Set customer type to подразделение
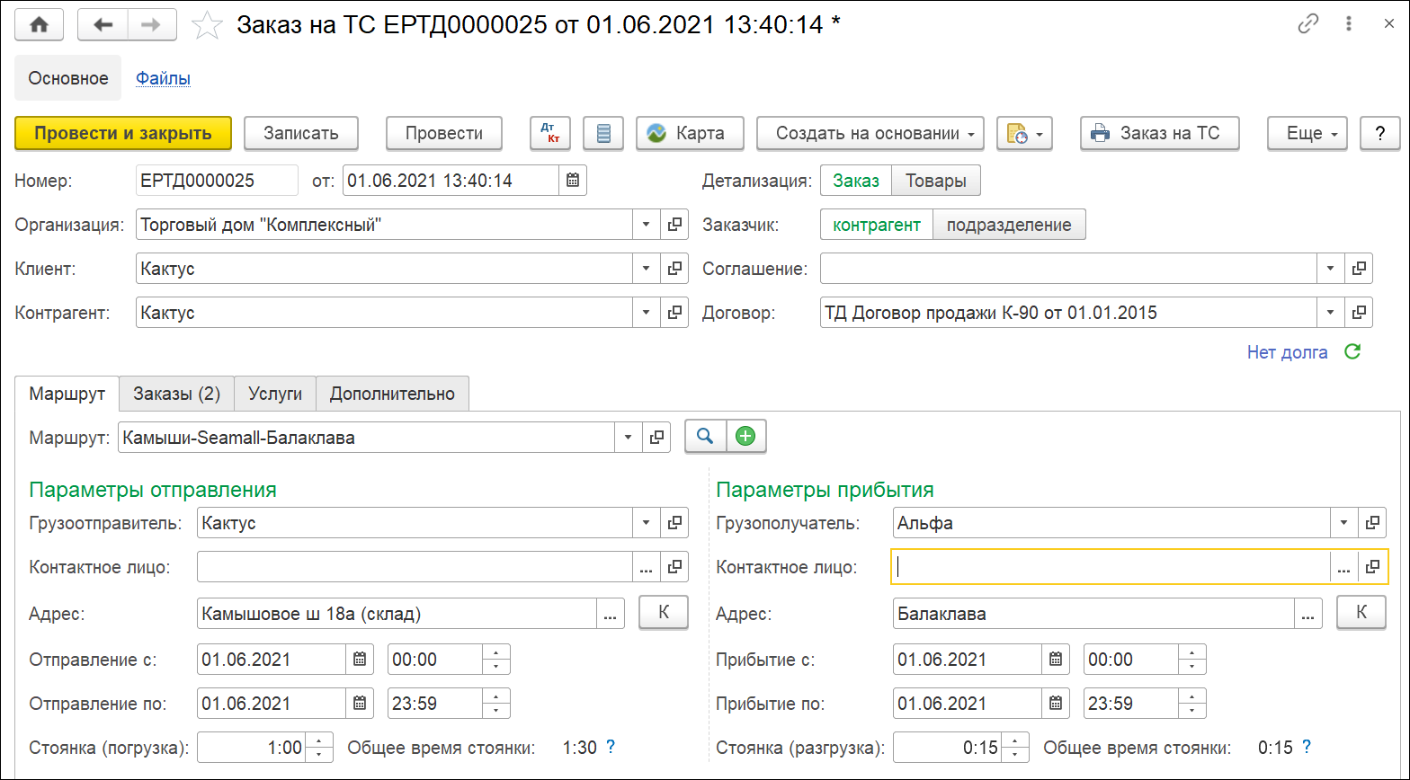Image resolution: width=1410 pixels, height=780 pixels. [x=1009, y=225]
